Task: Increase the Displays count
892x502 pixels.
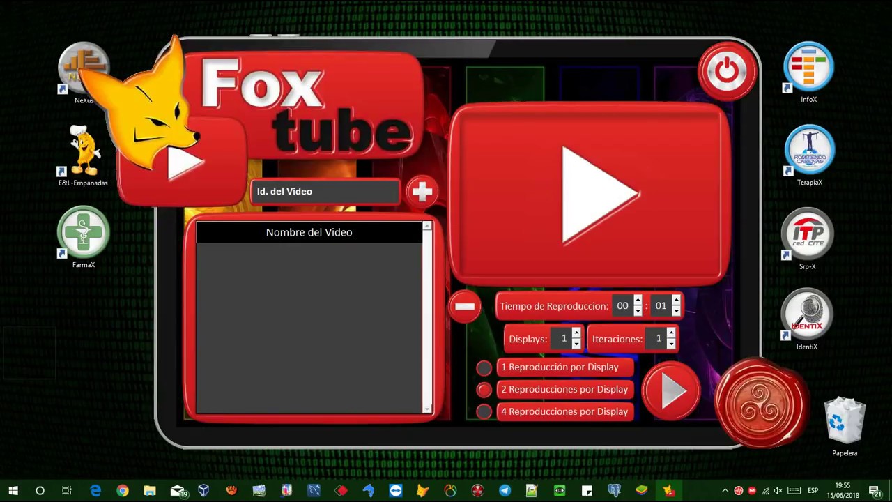Action: [576, 333]
